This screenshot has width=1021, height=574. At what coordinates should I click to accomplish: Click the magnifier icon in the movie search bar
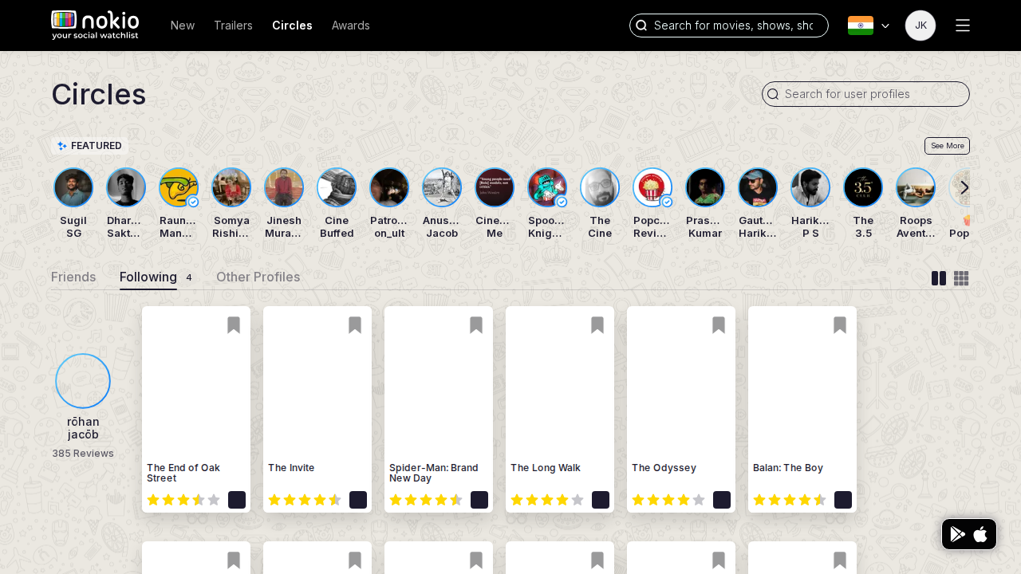click(641, 26)
